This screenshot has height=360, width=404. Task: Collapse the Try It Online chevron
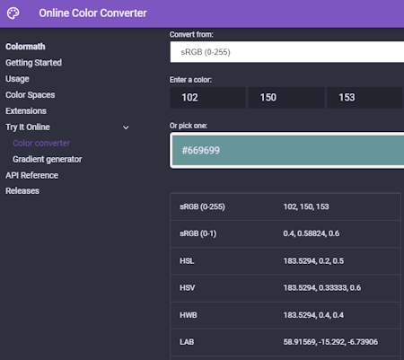(x=126, y=127)
